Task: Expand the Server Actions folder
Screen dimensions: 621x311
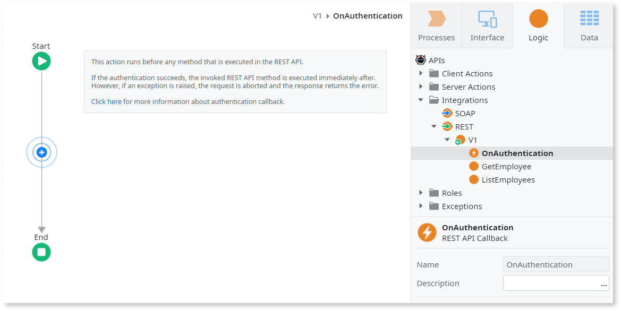Action: [x=421, y=87]
